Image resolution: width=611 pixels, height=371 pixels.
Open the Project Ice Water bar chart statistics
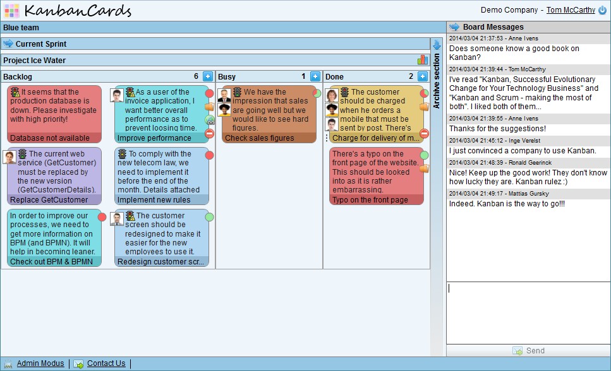click(x=422, y=60)
